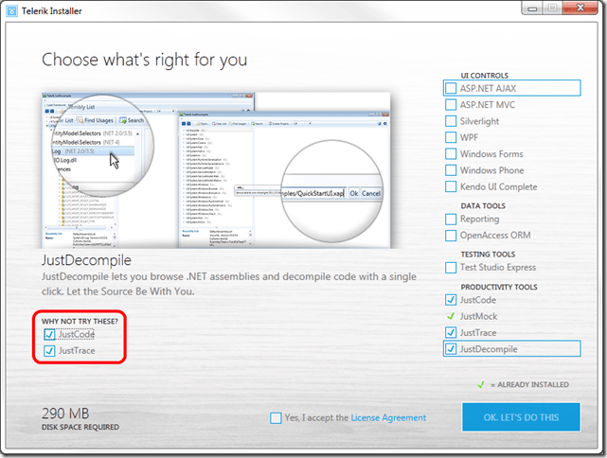Open the License Agreement link
This screenshot has height=458, width=607.
tap(388, 417)
